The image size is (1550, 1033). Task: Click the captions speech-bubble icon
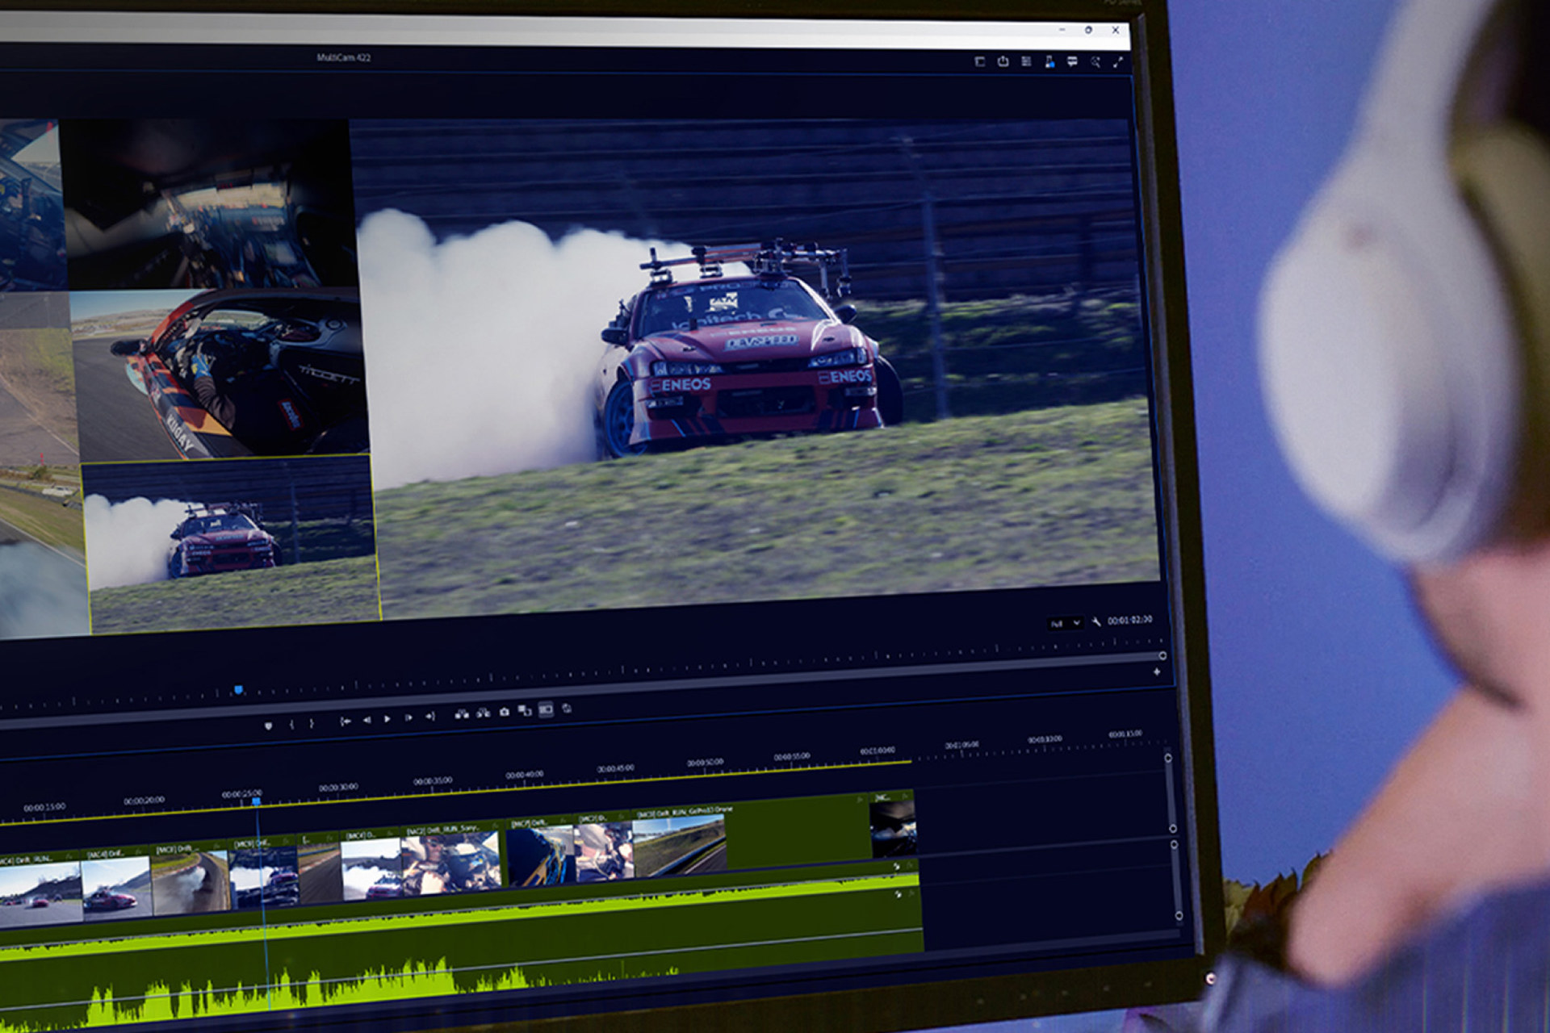point(1072,61)
